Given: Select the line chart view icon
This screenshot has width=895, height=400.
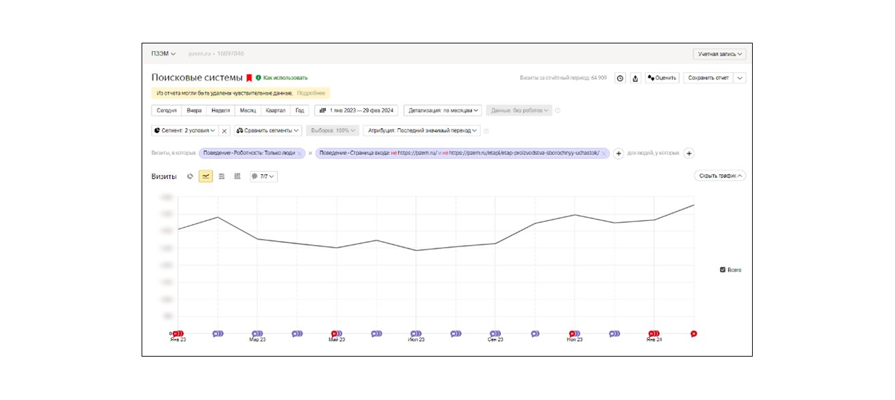Looking at the screenshot, I should [x=206, y=176].
